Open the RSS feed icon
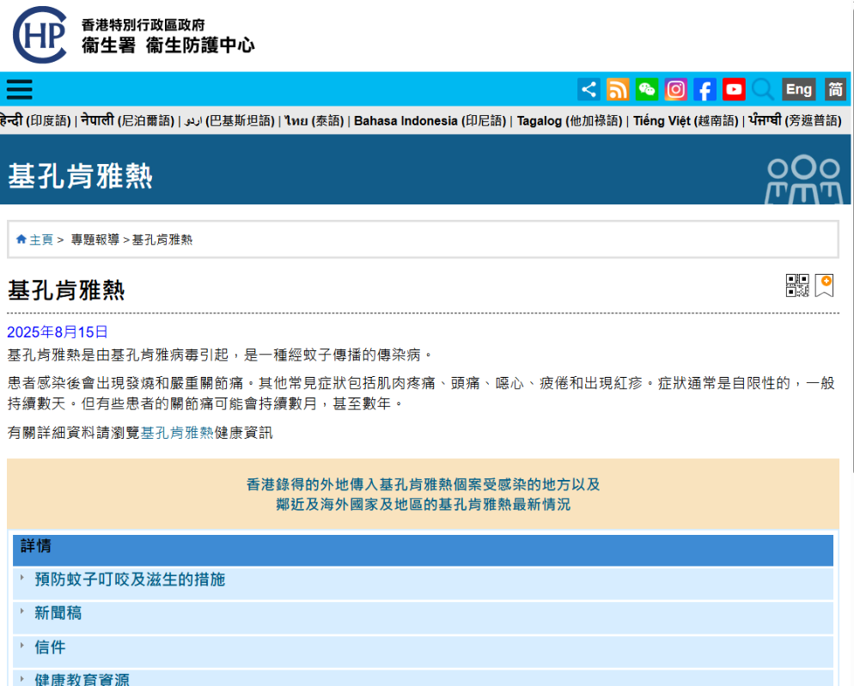The image size is (854, 686). [x=618, y=89]
